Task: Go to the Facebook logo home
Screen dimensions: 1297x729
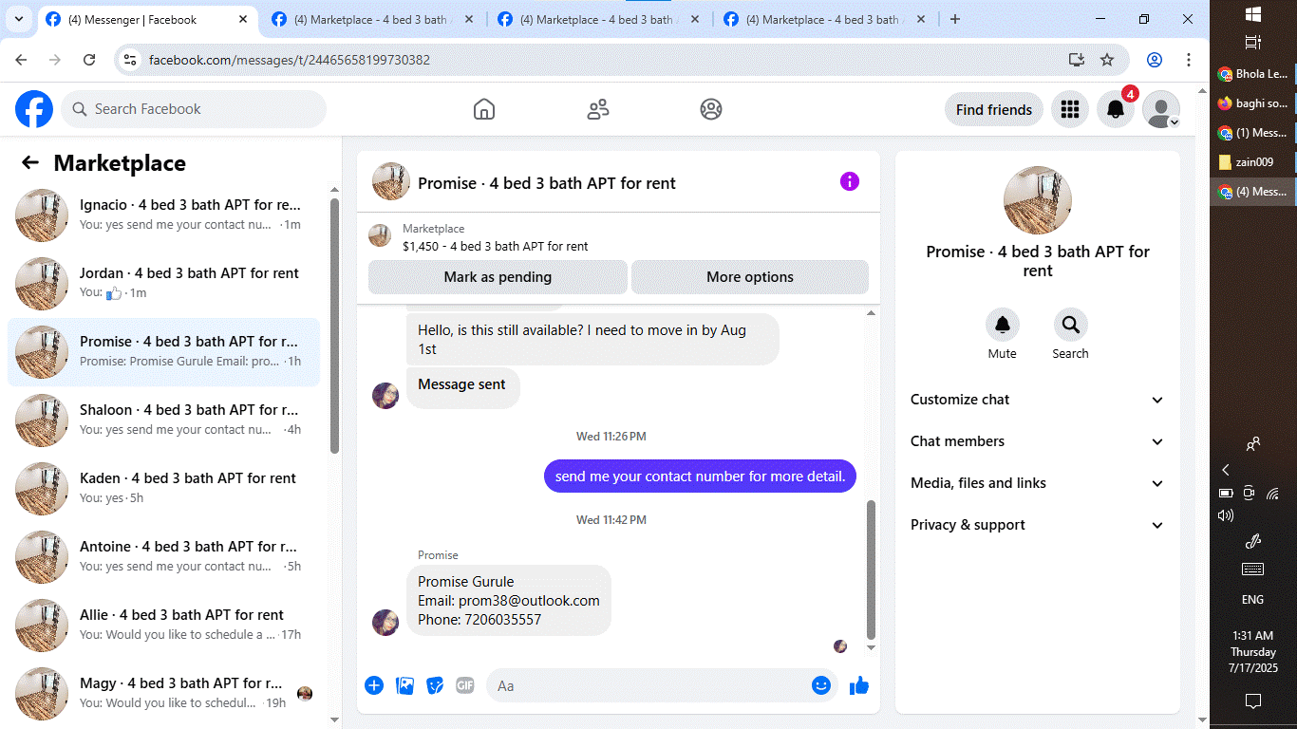Action: point(34,109)
